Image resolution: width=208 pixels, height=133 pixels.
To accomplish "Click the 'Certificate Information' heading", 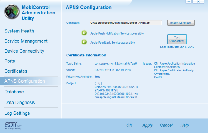I will click(x=86, y=55).
